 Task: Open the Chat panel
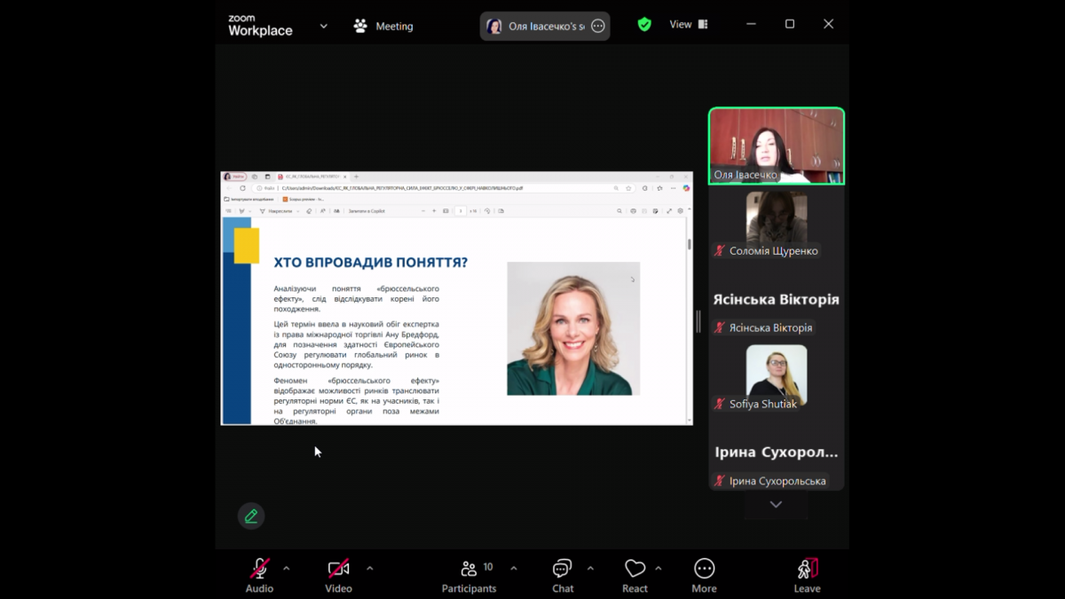point(563,575)
